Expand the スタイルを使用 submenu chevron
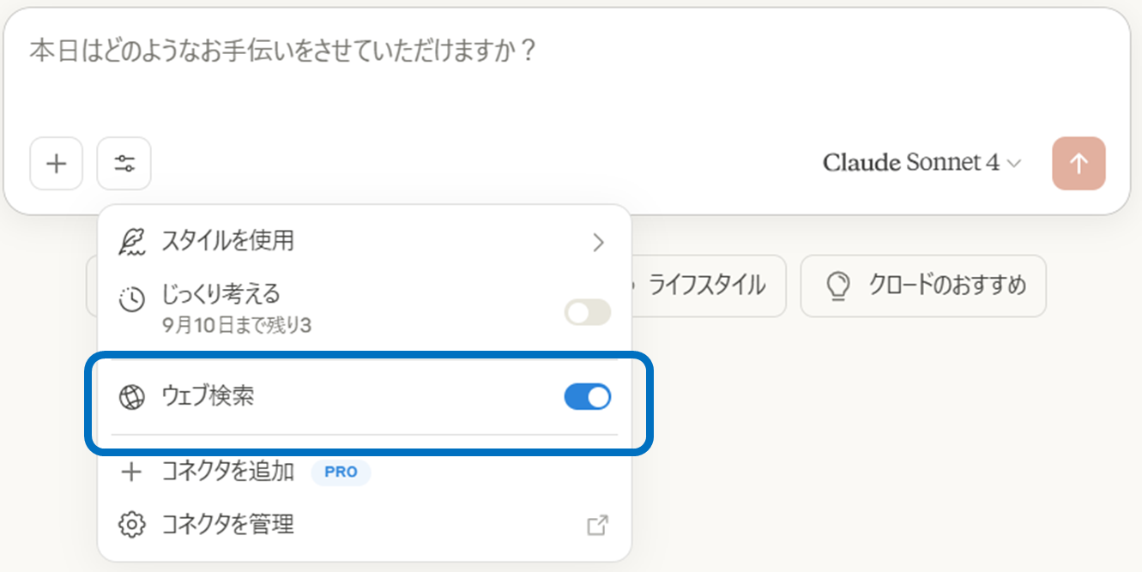 click(x=598, y=243)
